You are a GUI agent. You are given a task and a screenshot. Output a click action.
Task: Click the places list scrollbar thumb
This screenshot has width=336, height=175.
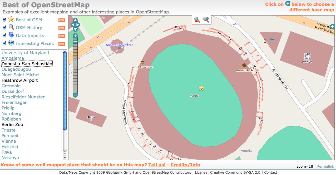click(65, 91)
